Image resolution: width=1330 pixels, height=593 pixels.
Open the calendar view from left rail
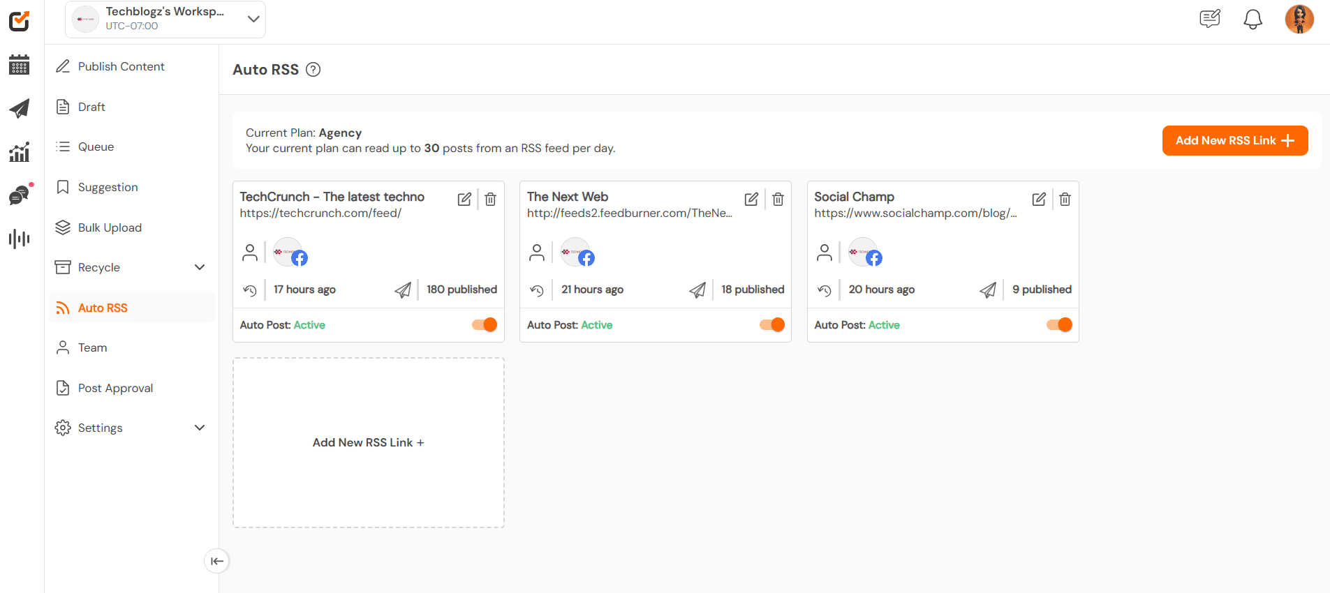(x=19, y=65)
